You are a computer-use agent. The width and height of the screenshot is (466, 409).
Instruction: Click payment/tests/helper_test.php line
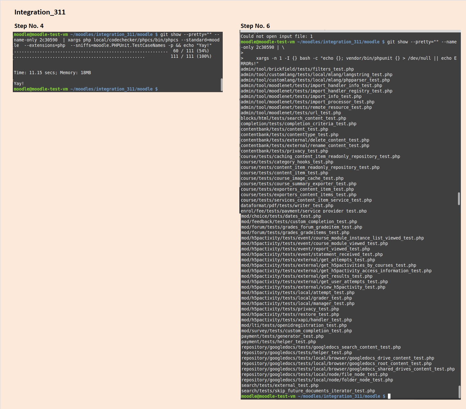279,342
